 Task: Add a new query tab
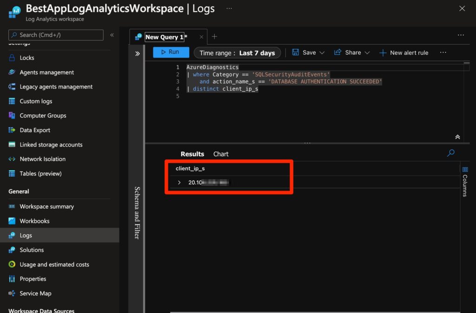[x=214, y=37]
